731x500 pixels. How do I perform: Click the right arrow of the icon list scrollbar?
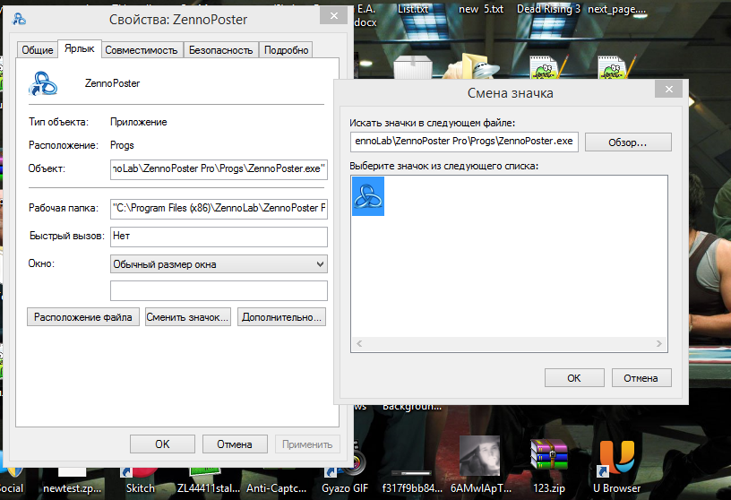[658, 344]
